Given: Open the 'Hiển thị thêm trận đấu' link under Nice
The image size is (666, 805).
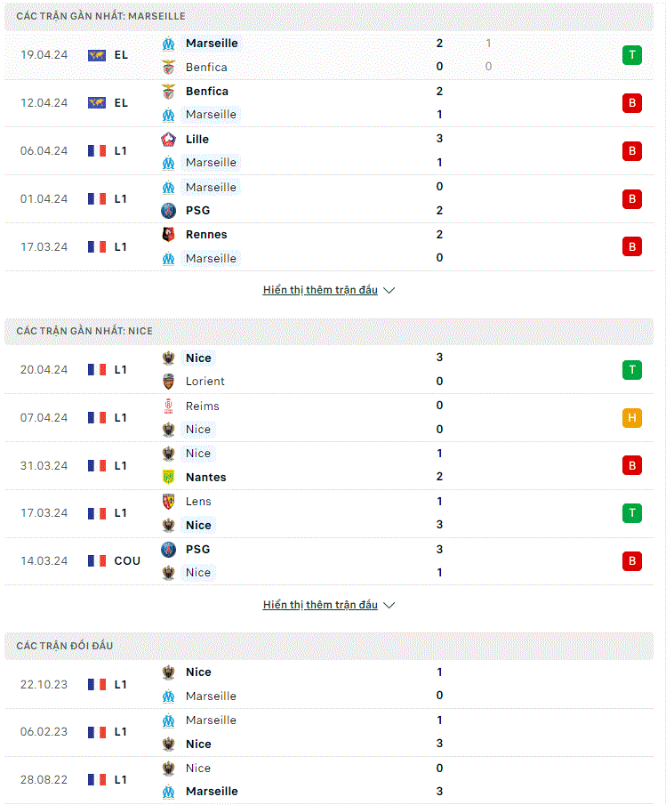Looking at the screenshot, I should click(320, 605).
